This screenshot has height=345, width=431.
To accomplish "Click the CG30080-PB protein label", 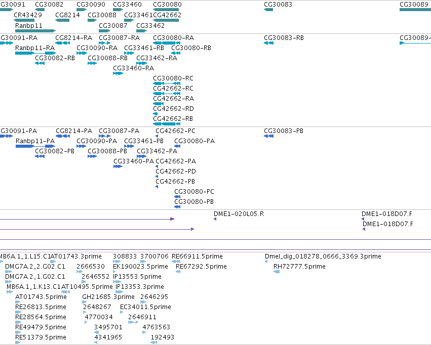I will (194, 202).
